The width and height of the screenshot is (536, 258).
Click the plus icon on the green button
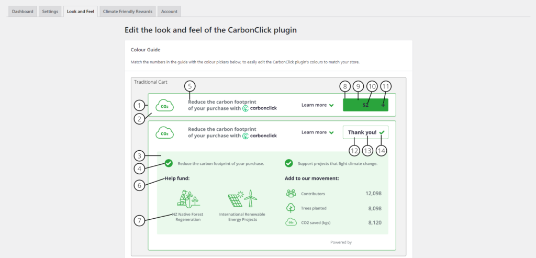[383, 105]
